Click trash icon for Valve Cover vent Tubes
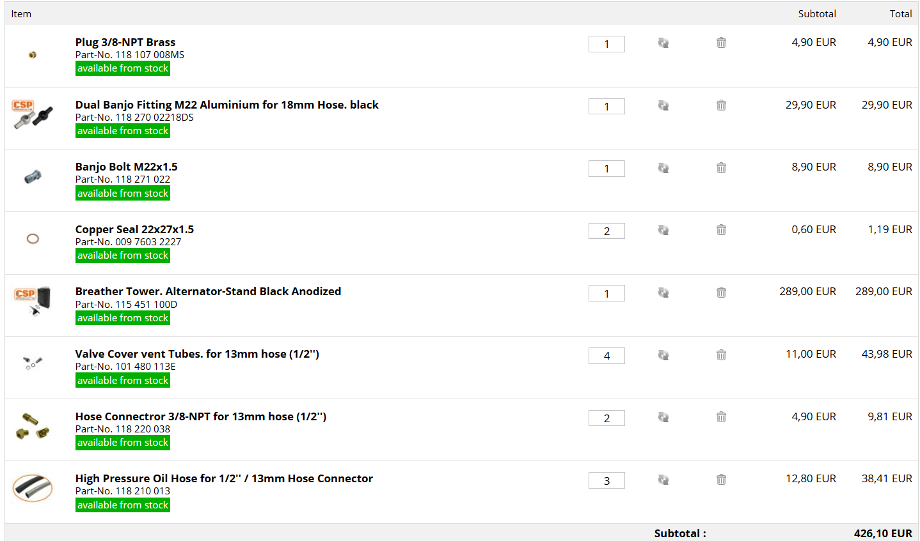Viewport: 920px width, 541px height. coord(721,355)
